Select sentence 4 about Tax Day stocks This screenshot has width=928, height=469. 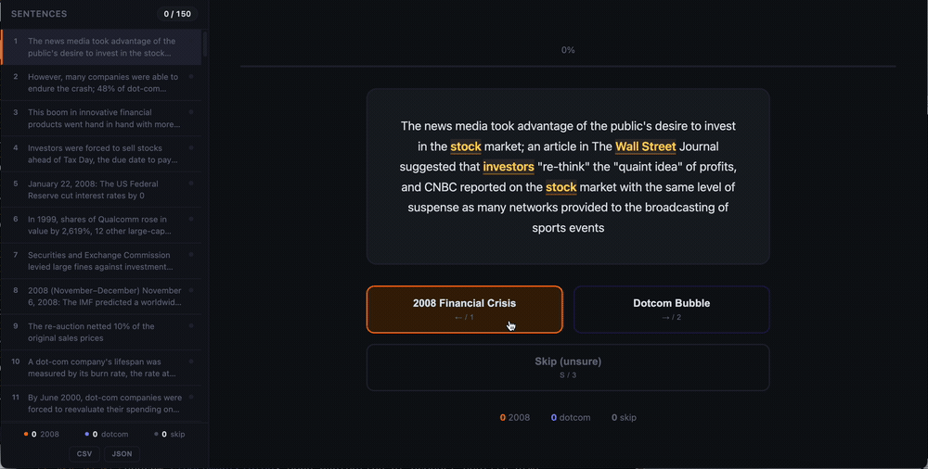tap(100, 154)
